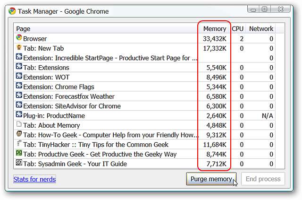Click the Chrome logo in the title bar

[x=12, y=11]
